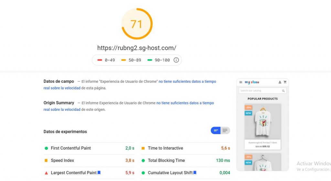
Task: Click green circle icon for First Contentful Paint
Action: pyautogui.click(x=46, y=148)
